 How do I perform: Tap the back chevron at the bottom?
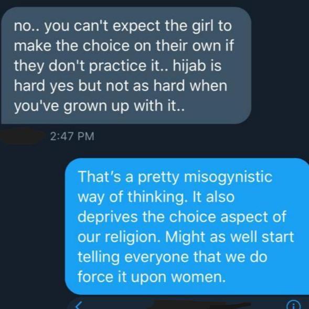click(78, 306)
